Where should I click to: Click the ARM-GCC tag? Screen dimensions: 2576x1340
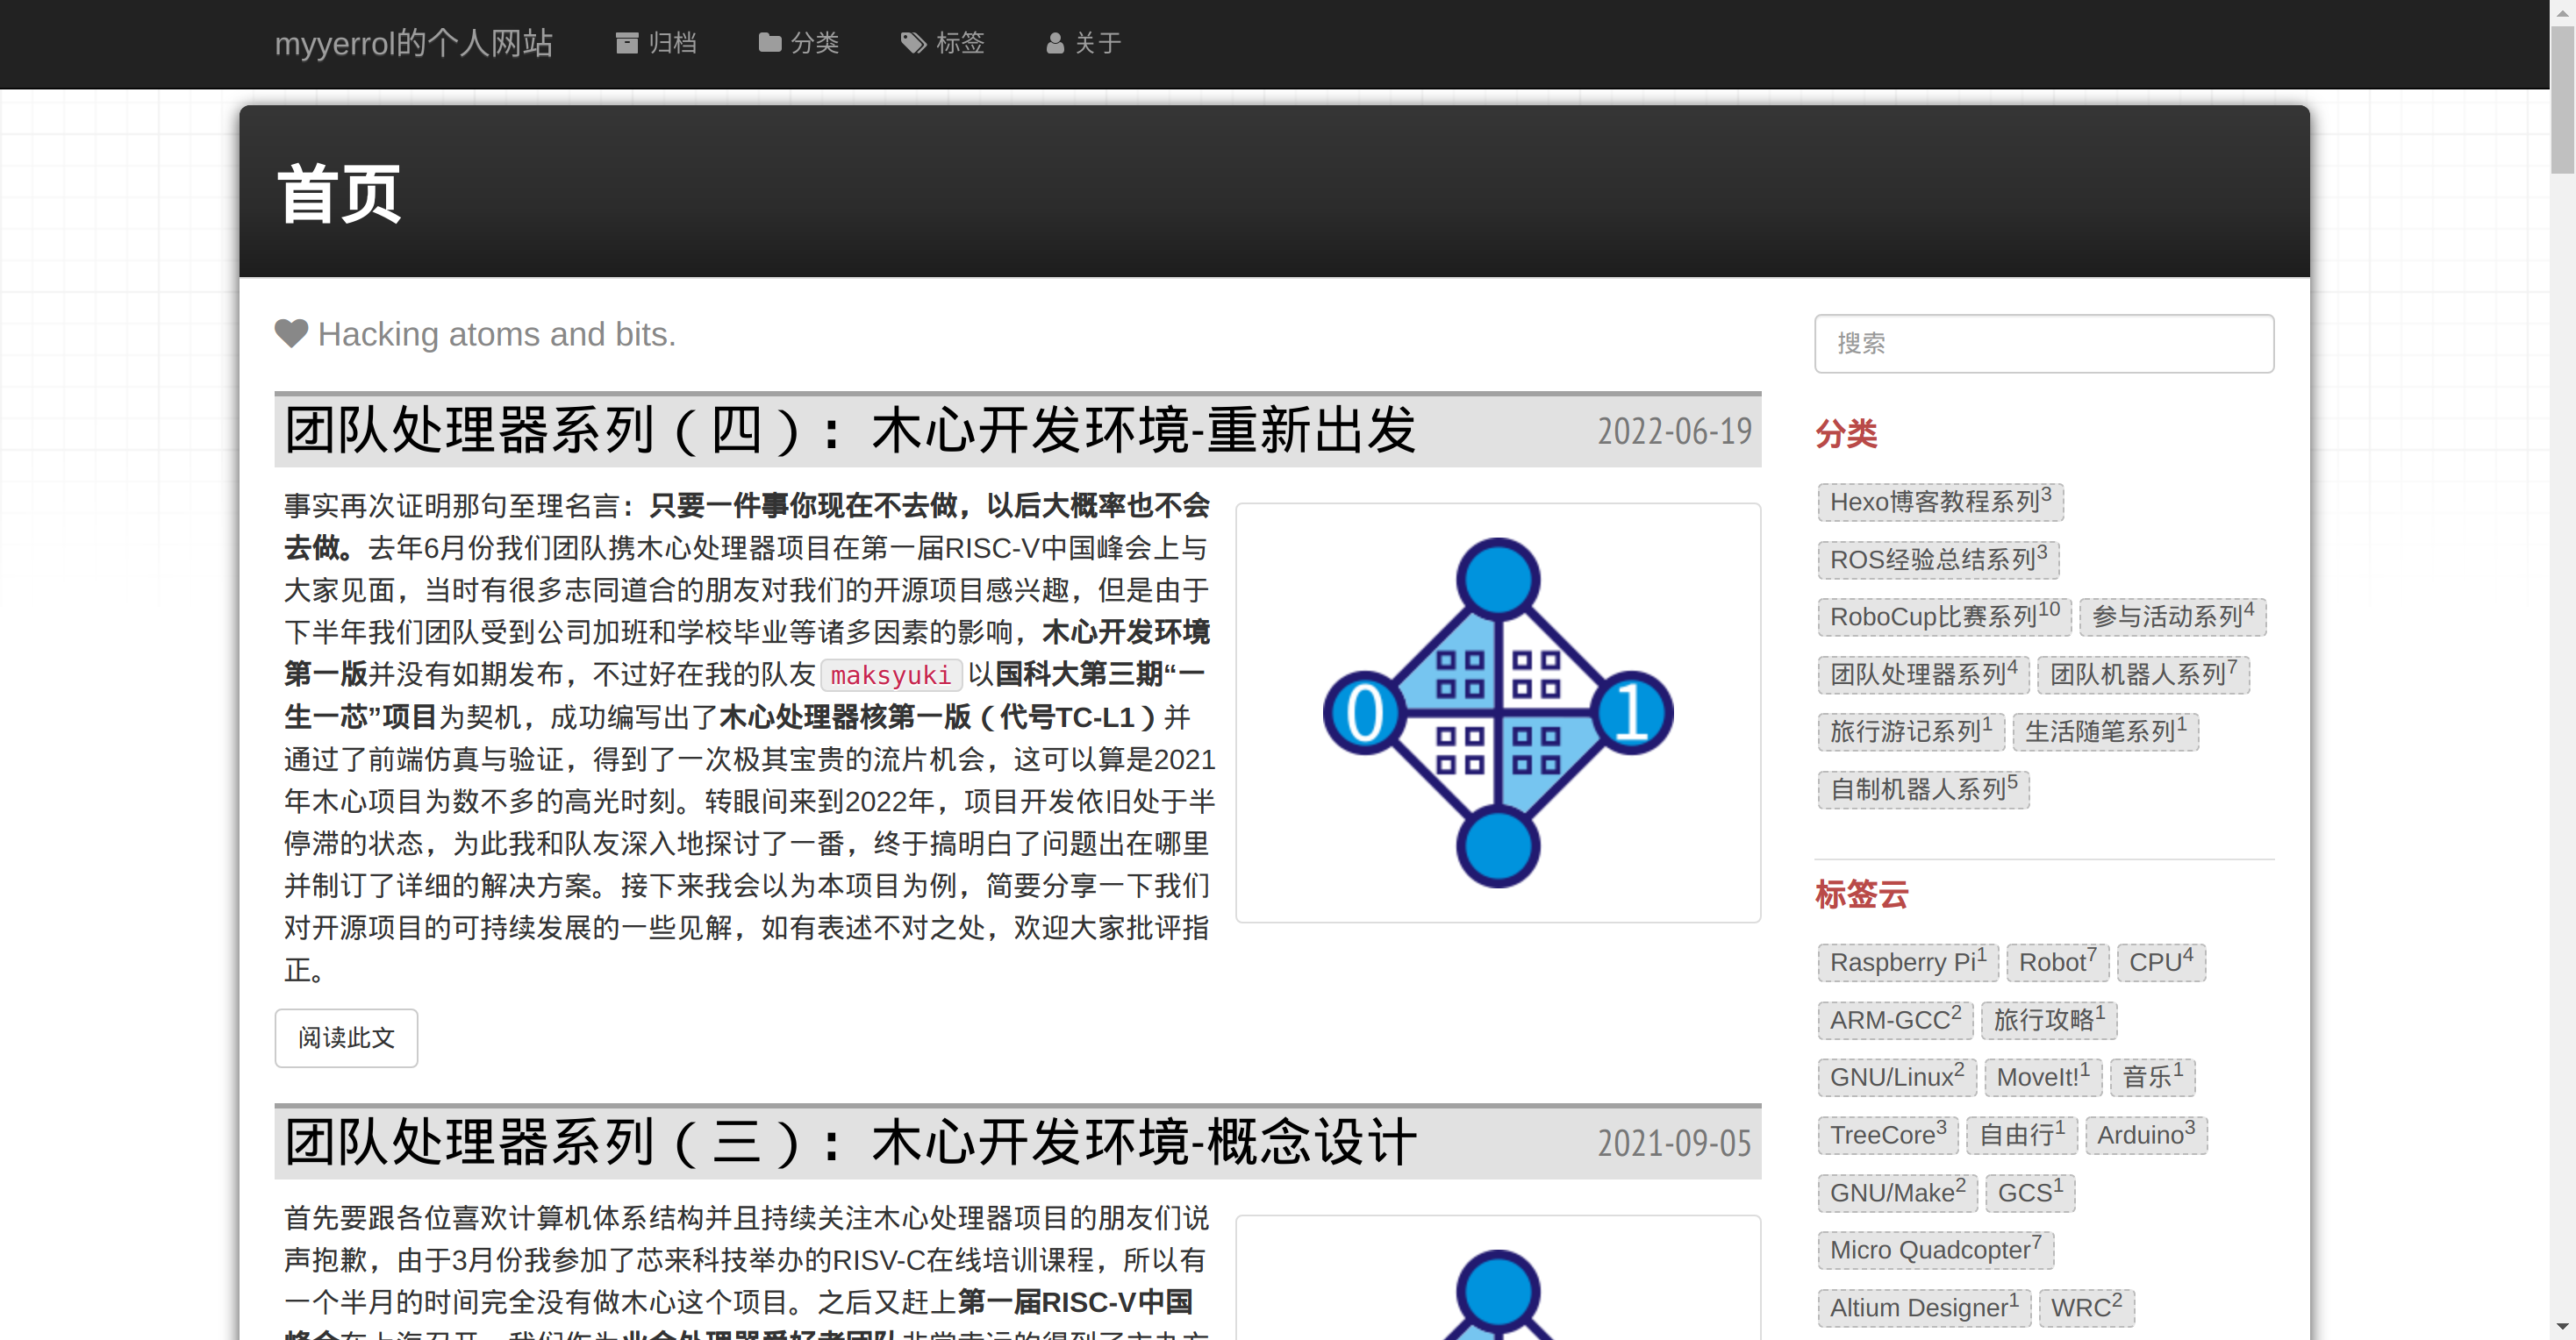point(1894,1020)
